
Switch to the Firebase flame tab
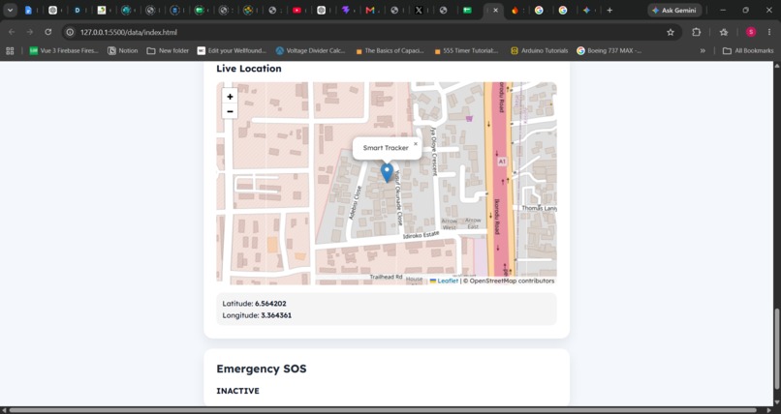coord(515,10)
